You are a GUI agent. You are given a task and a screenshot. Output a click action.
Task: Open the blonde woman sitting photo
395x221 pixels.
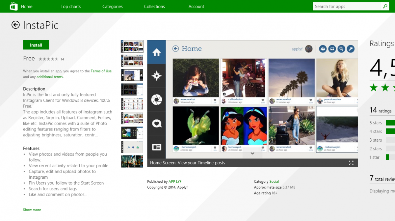[337, 78]
